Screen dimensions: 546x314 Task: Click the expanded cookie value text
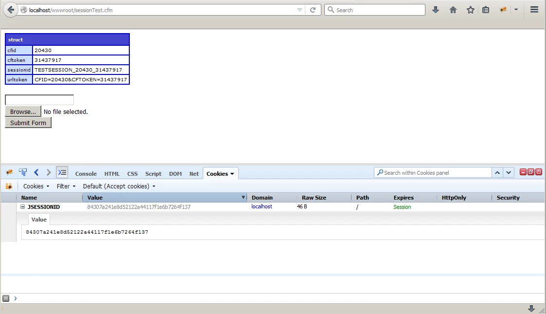(87, 232)
